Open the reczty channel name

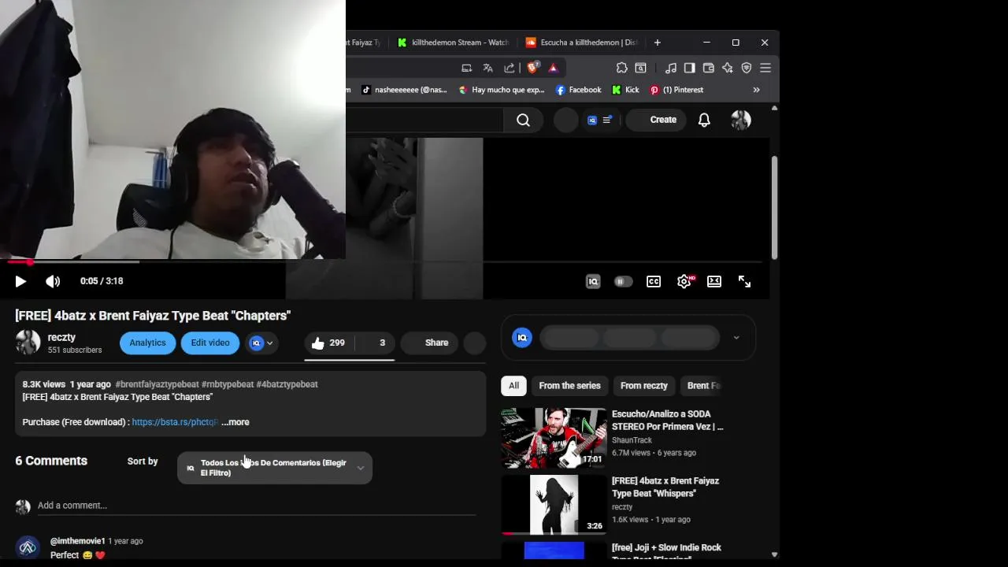(61, 337)
